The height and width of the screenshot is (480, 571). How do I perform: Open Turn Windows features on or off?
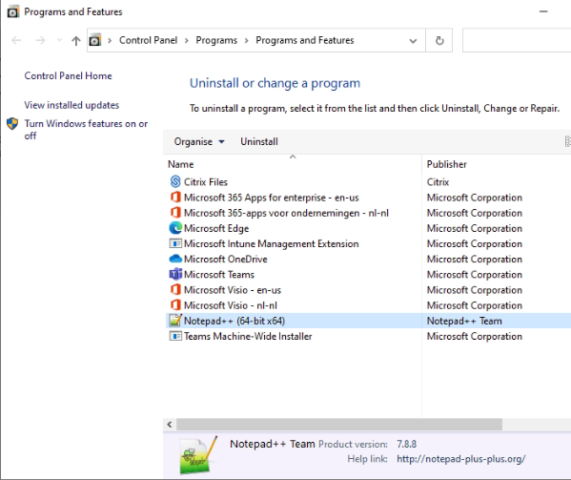[86, 130]
